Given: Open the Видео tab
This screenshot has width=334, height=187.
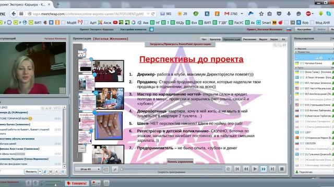Looking at the screenshot, I should [x=263, y=39].
